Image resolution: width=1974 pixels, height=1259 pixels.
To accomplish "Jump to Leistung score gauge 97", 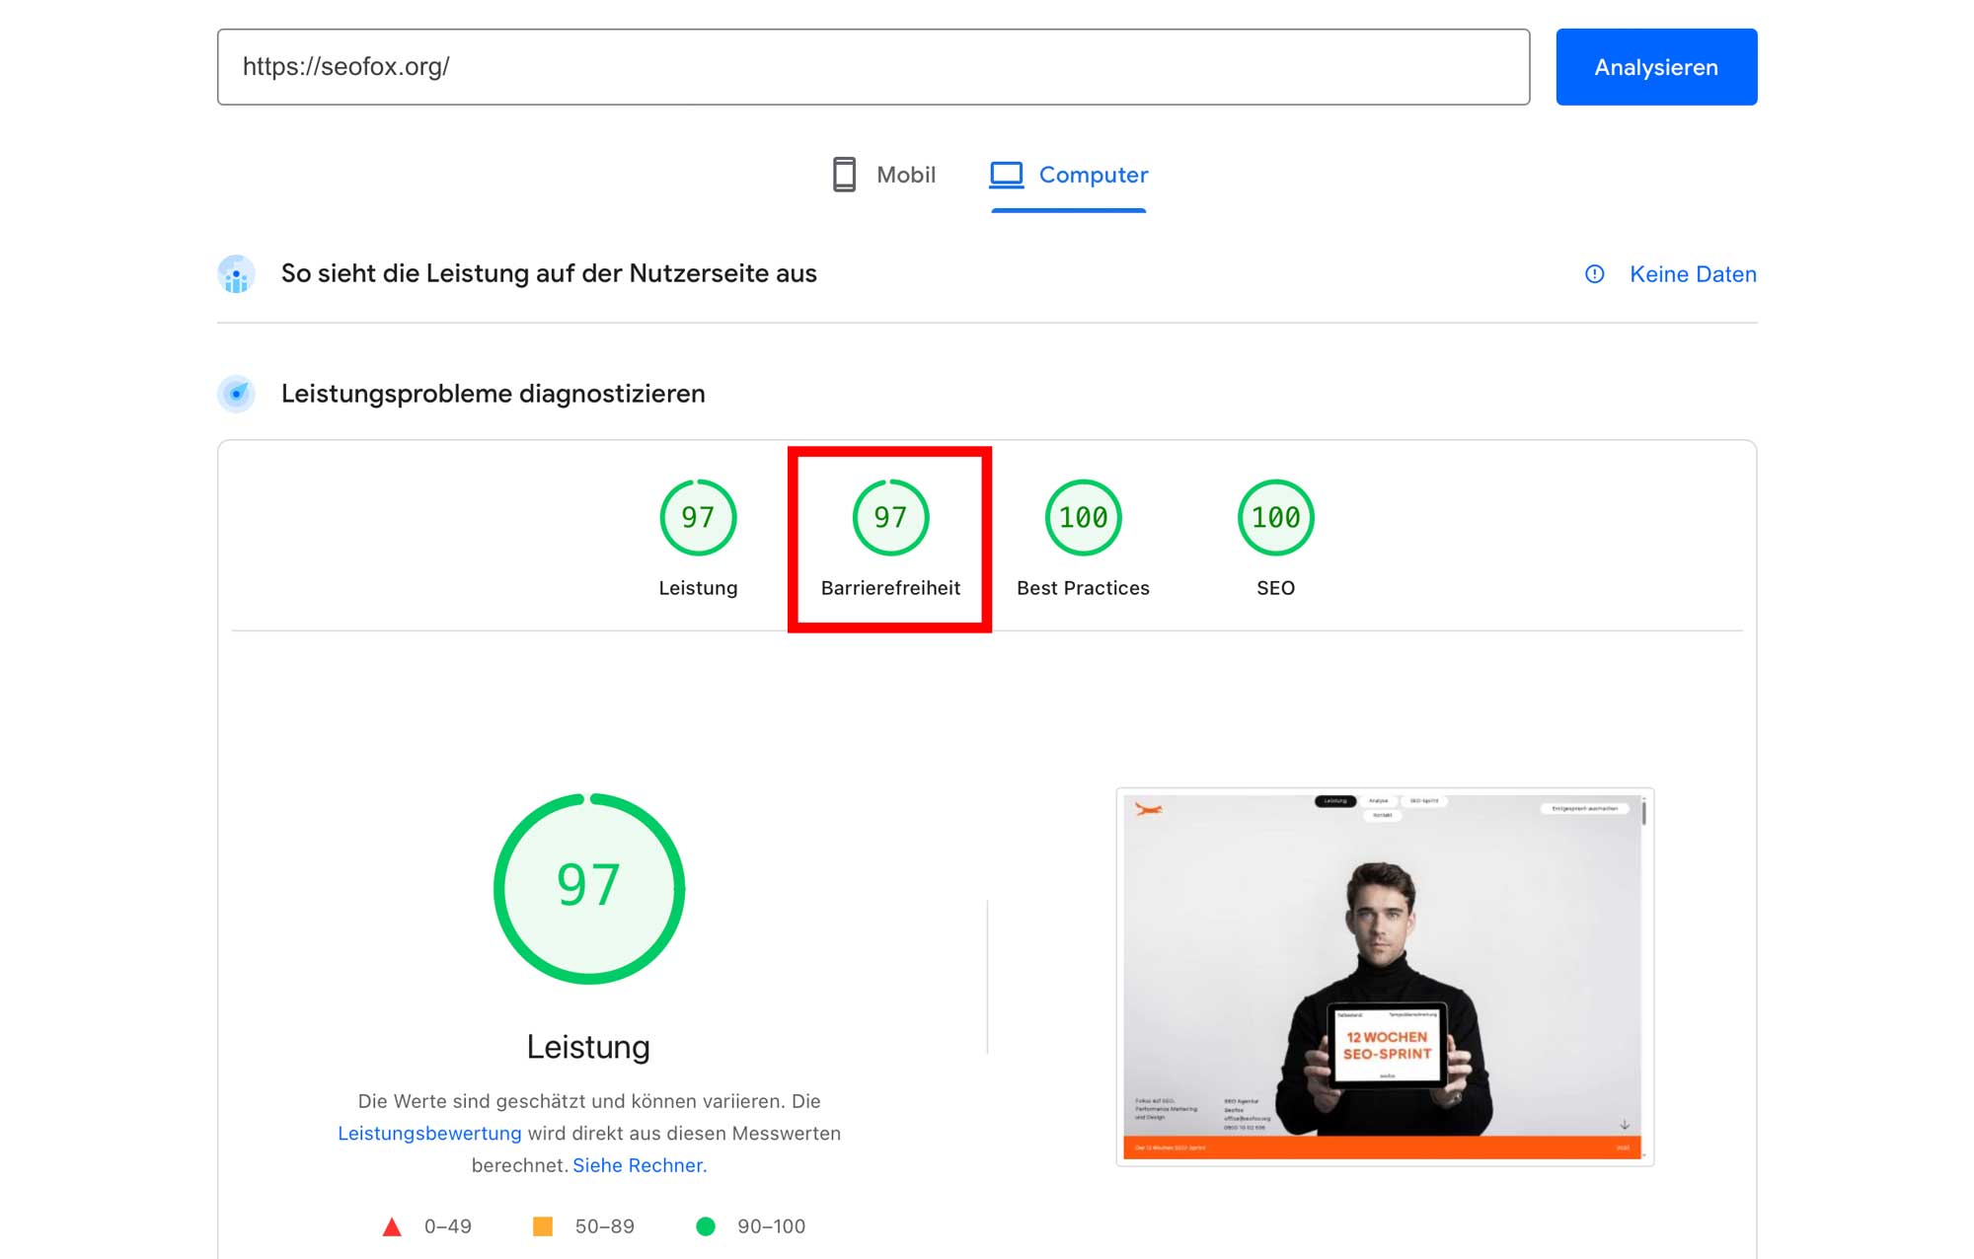I will coord(698,518).
